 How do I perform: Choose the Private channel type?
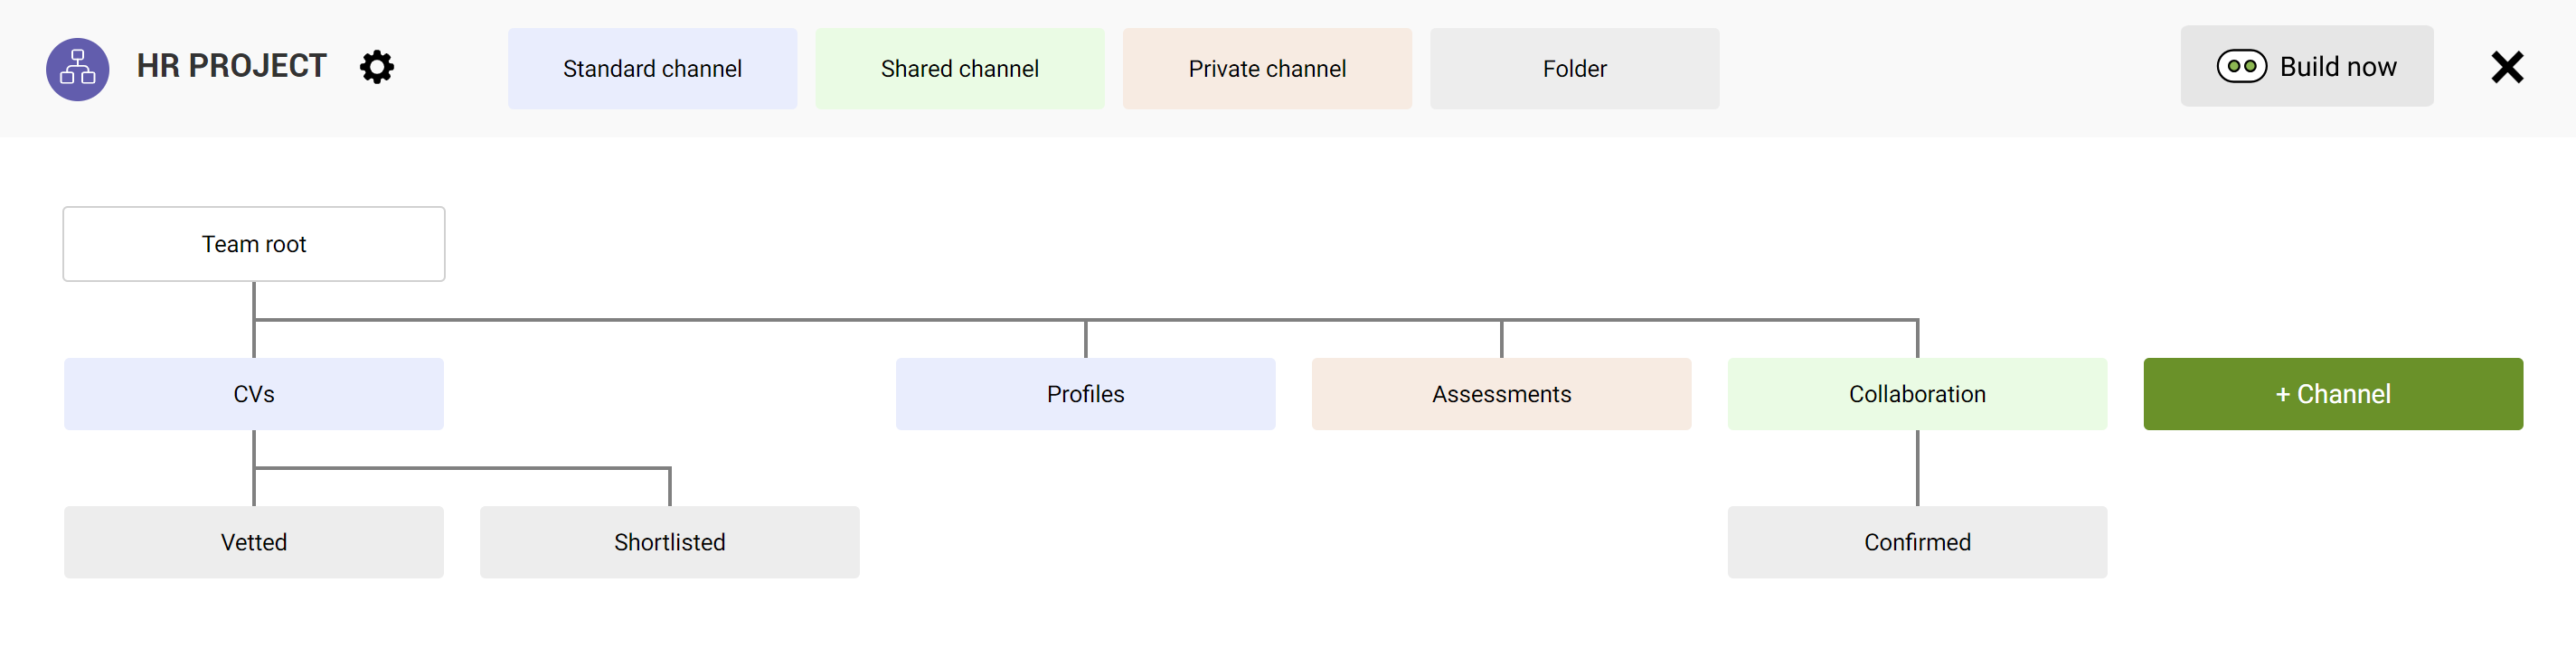pyautogui.click(x=1267, y=69)
